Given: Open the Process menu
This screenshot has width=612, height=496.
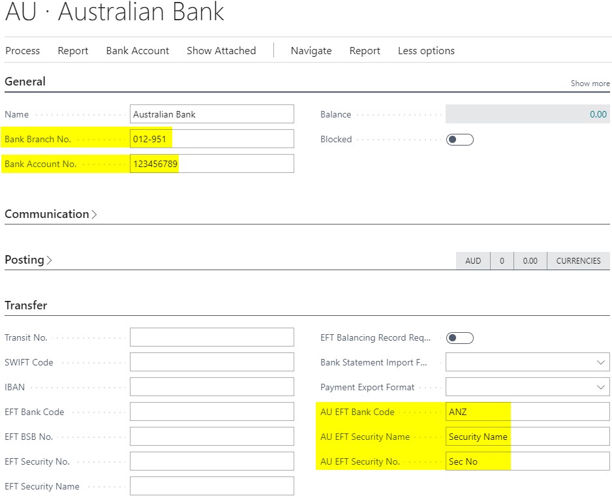Looking at the screenshot, I should (x=22, y=51).
